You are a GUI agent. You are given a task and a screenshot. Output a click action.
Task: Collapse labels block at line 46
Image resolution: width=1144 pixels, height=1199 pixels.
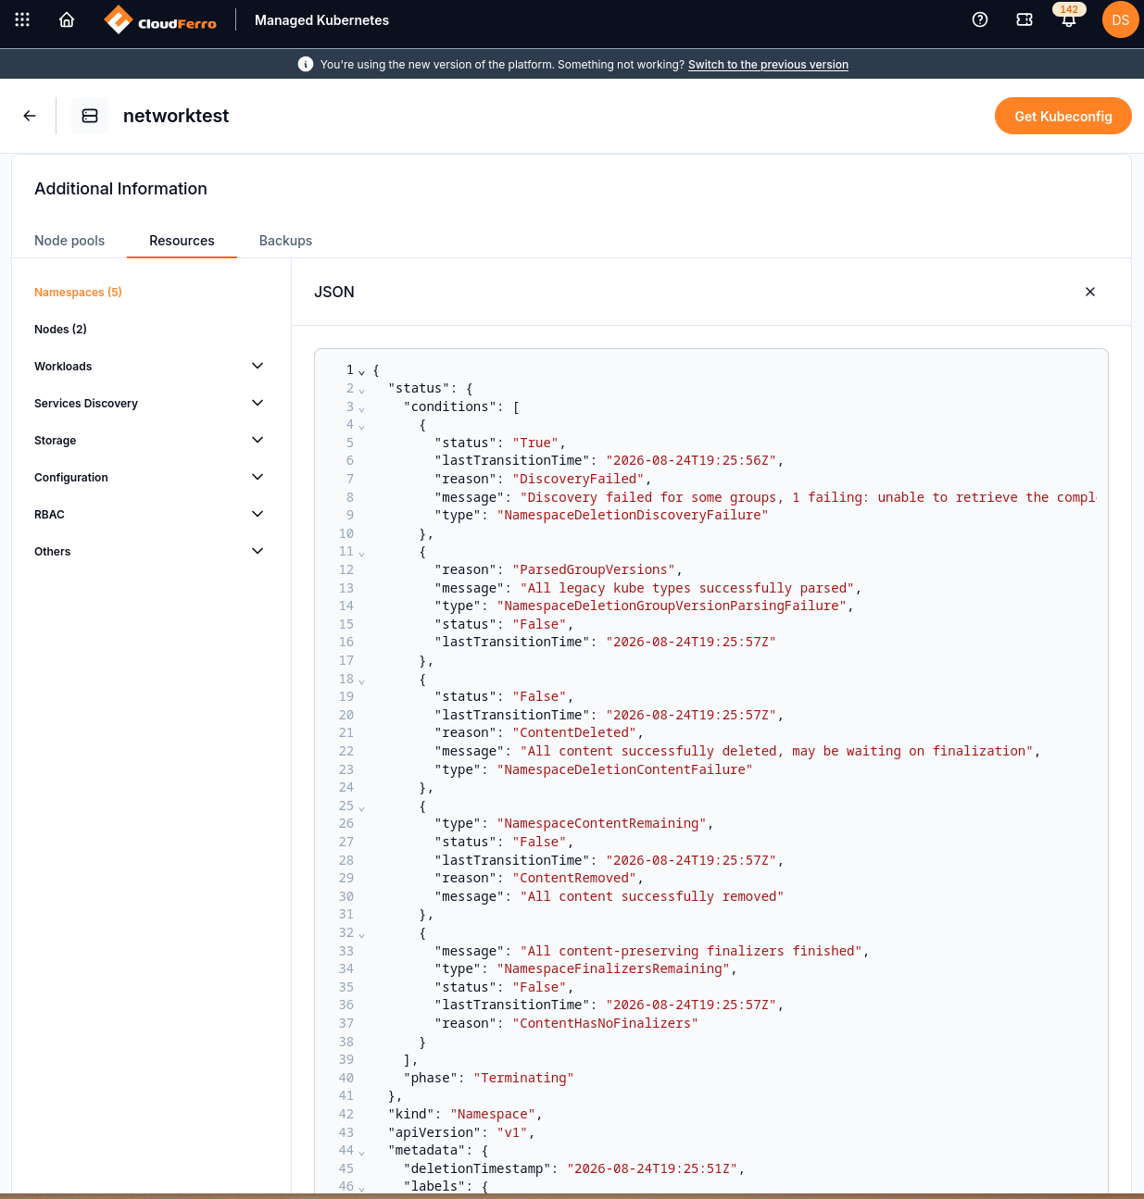[x=361, y=1188]
